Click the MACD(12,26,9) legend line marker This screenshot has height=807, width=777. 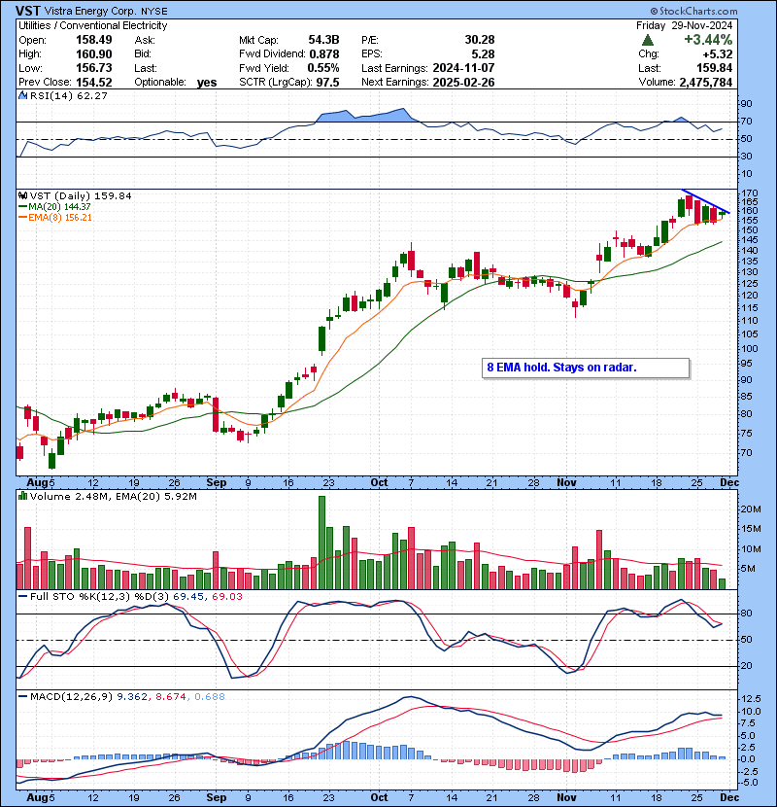[22, 697]
